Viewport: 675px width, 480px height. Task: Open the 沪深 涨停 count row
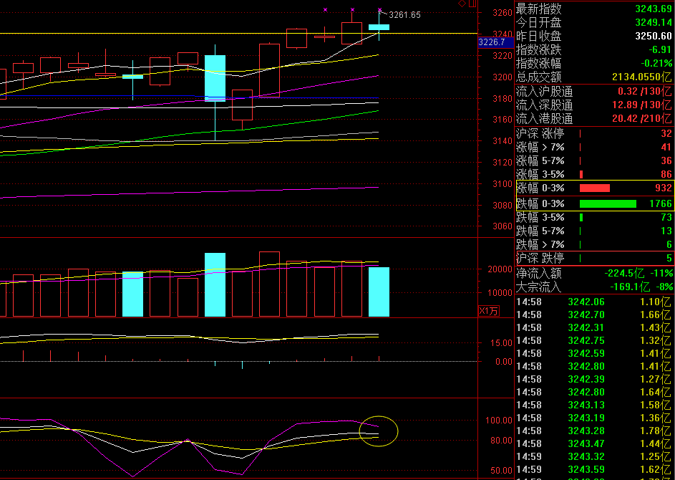[594, 133]
